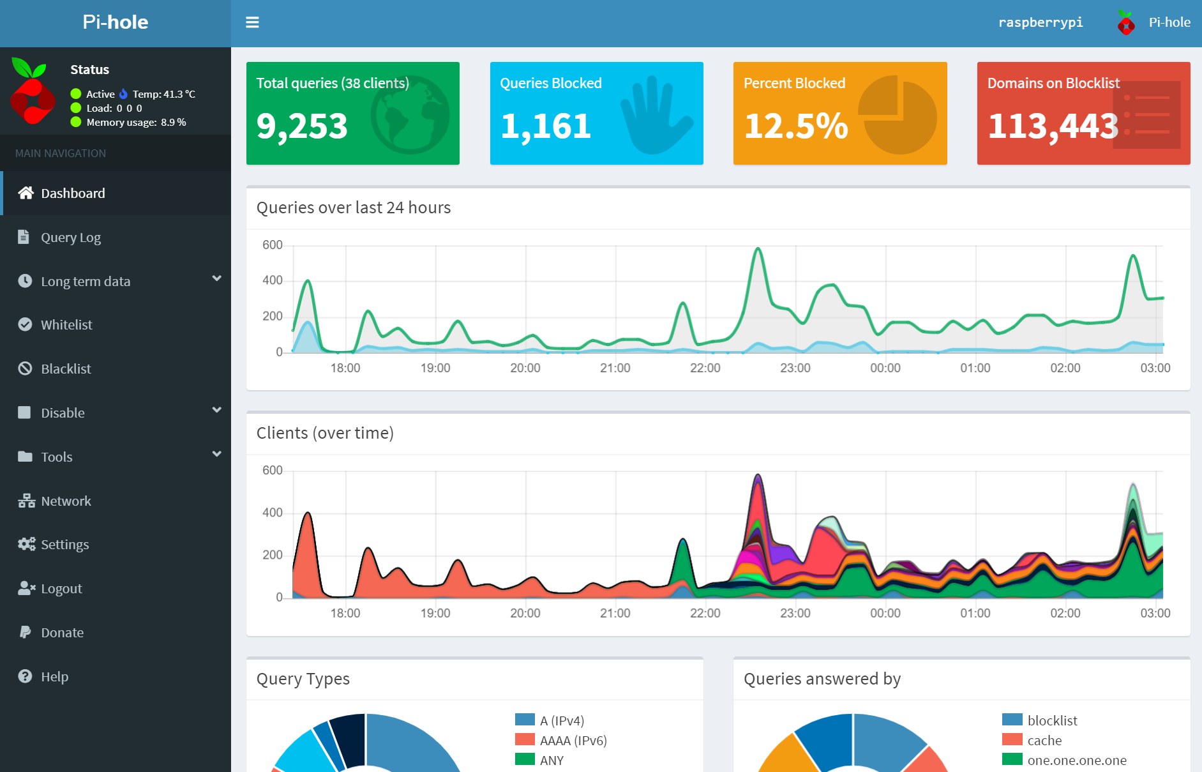Click the Memory usage: 8.9 % status
The width and height of the screenshot is (1202, 772).
128,122
